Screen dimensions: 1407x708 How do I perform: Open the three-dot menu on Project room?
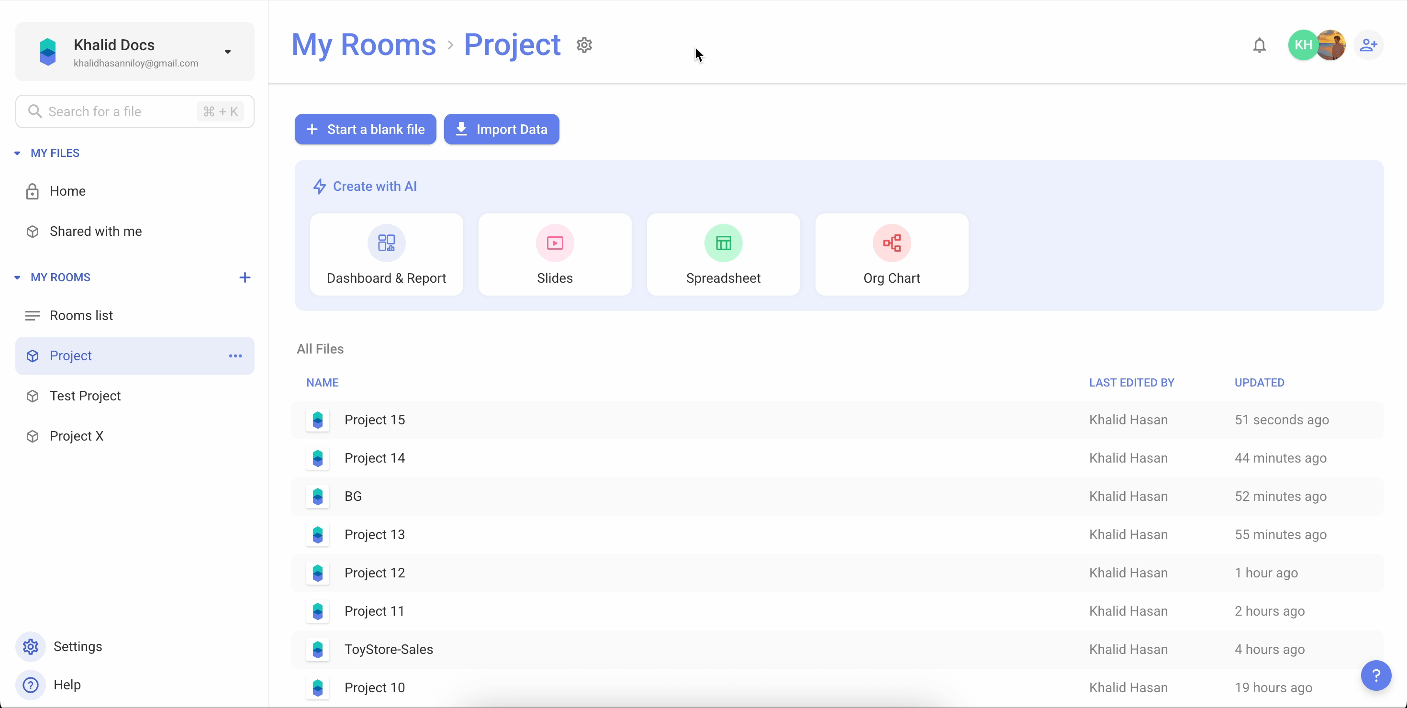click(x=235, y=356)
